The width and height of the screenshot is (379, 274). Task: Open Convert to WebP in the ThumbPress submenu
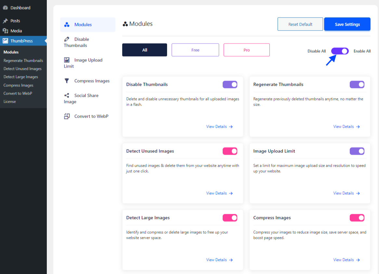click(x=18, y=93)
